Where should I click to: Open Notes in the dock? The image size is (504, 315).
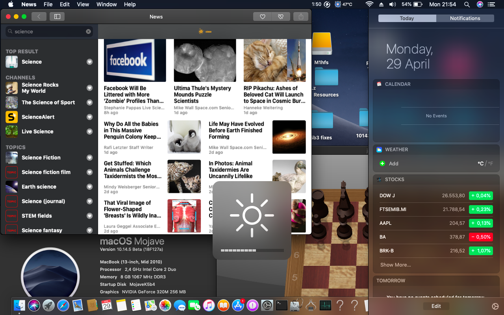tap(121, 305)
